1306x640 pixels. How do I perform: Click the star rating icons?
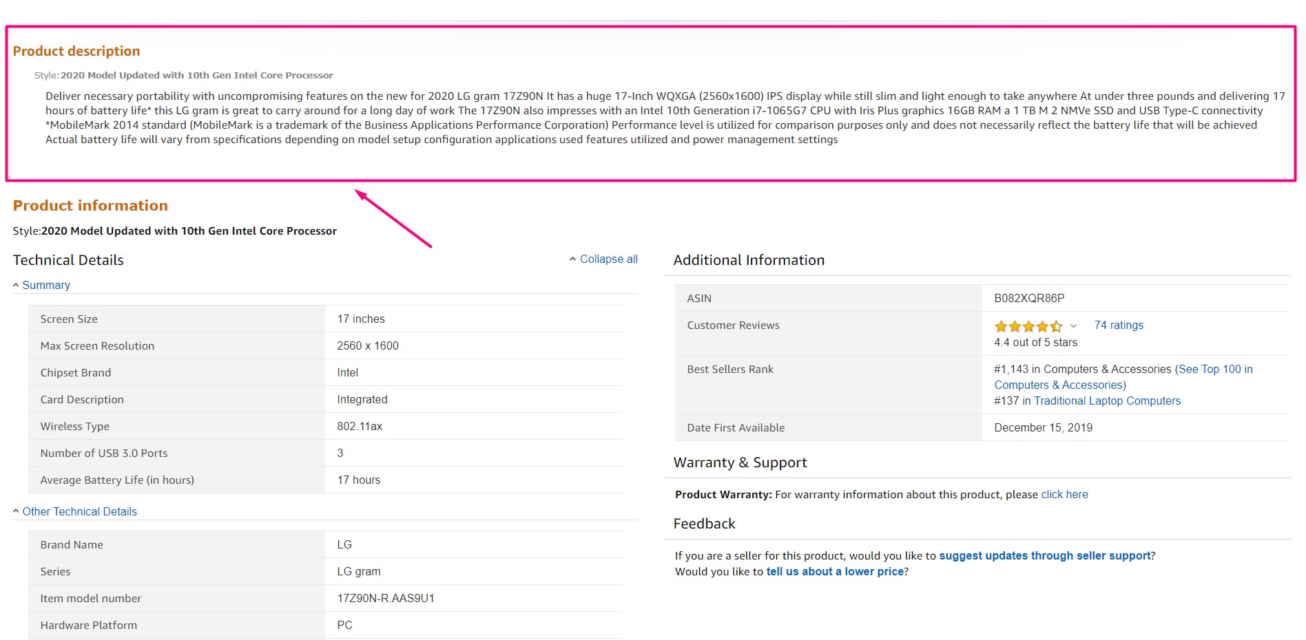1028,326
